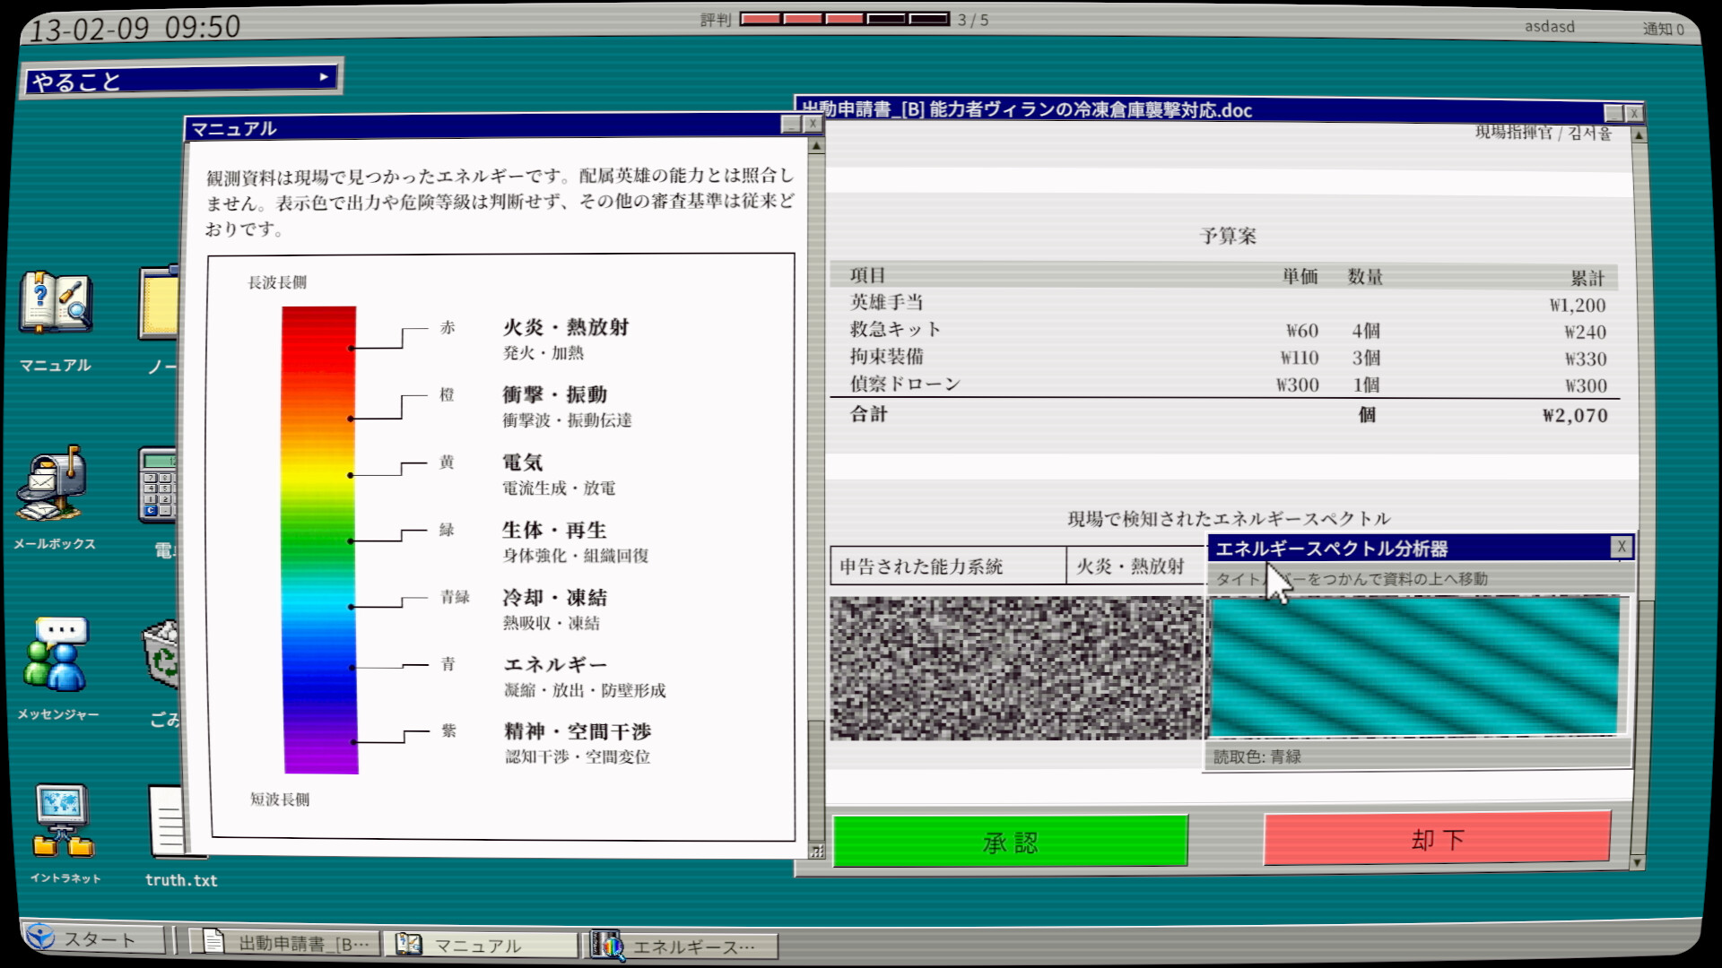Image resolution: width=1722 pixels, height=968 pixels.
Task: Approve the request with 承認 button
Action: pos(1011,841)
